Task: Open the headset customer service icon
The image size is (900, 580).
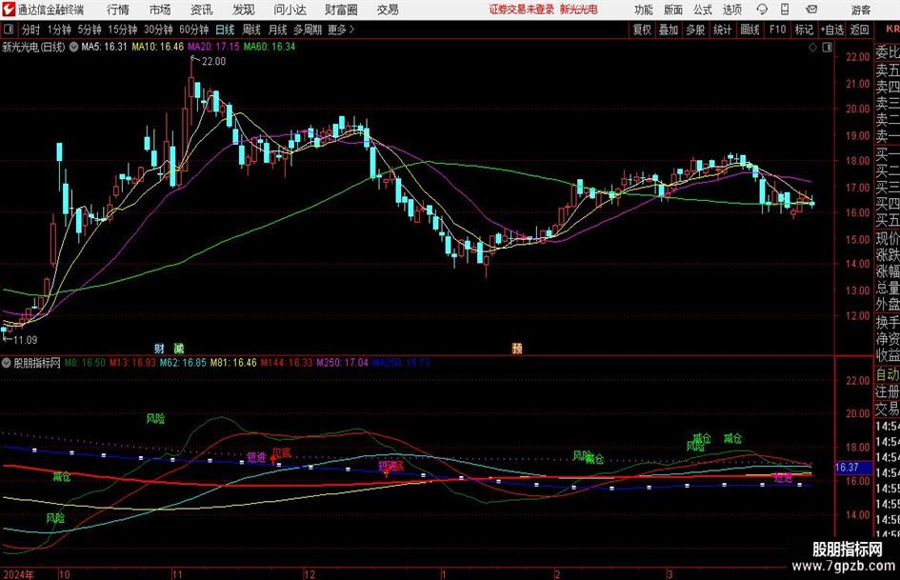Action: click(x=762, y=10)
